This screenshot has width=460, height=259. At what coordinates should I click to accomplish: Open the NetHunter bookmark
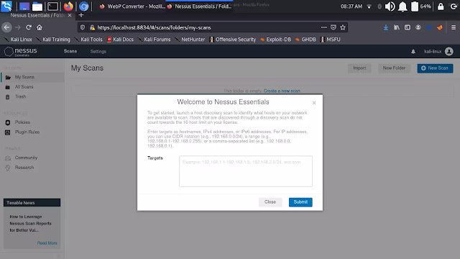(190, 40)
